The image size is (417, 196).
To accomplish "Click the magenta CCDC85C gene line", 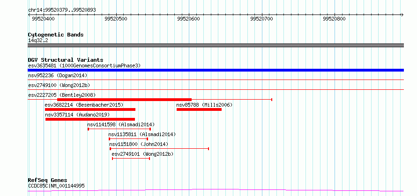I will click(x=216, y=190).
